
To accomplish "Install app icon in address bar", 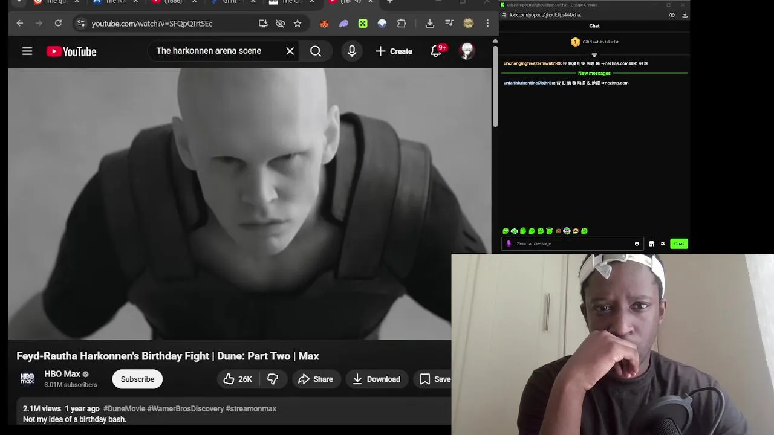I will pos(263,24).
